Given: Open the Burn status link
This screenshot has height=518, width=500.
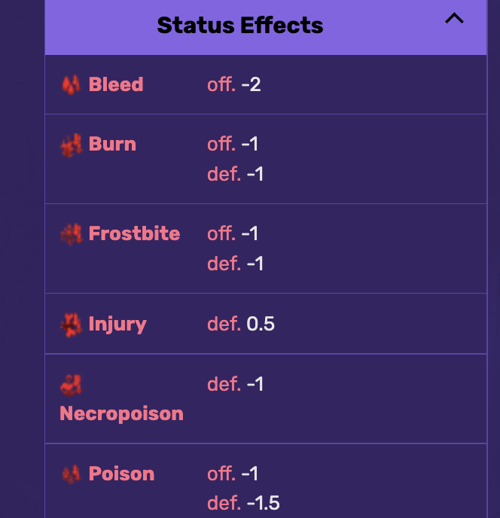Looking at the screenshot, I should [112, 144].
